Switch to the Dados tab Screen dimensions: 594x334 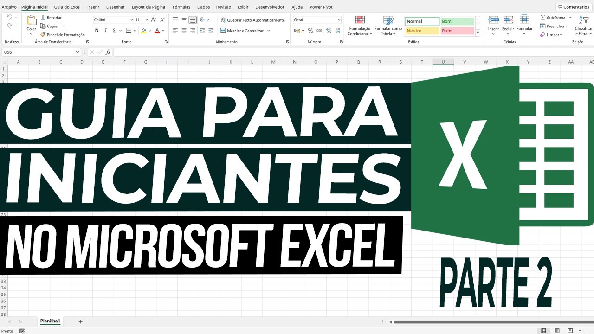coord(203,7)
